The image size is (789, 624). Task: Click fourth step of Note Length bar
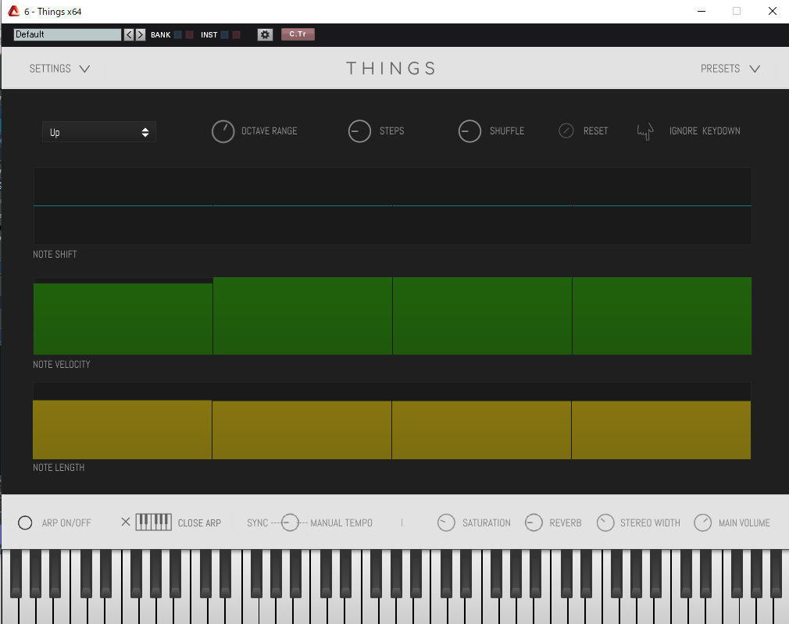(661, 430)
